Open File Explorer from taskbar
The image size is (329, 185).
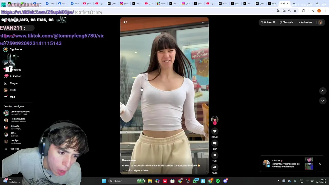point(150,181)
